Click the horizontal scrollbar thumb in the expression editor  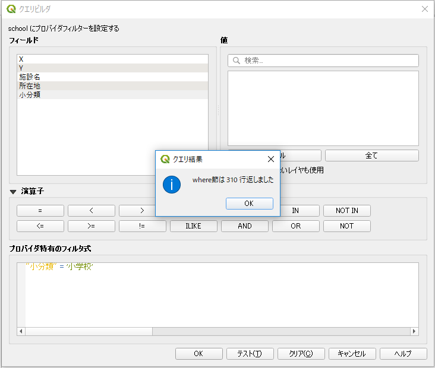point(89,331)
